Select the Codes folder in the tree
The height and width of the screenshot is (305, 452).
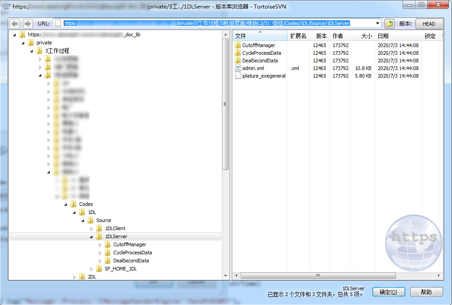click(x=85, y=204)
